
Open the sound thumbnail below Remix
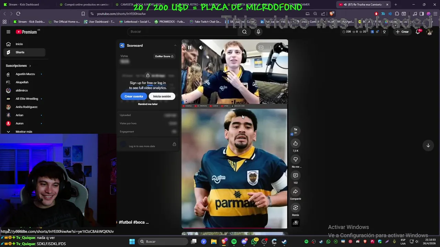coord(295,223)
